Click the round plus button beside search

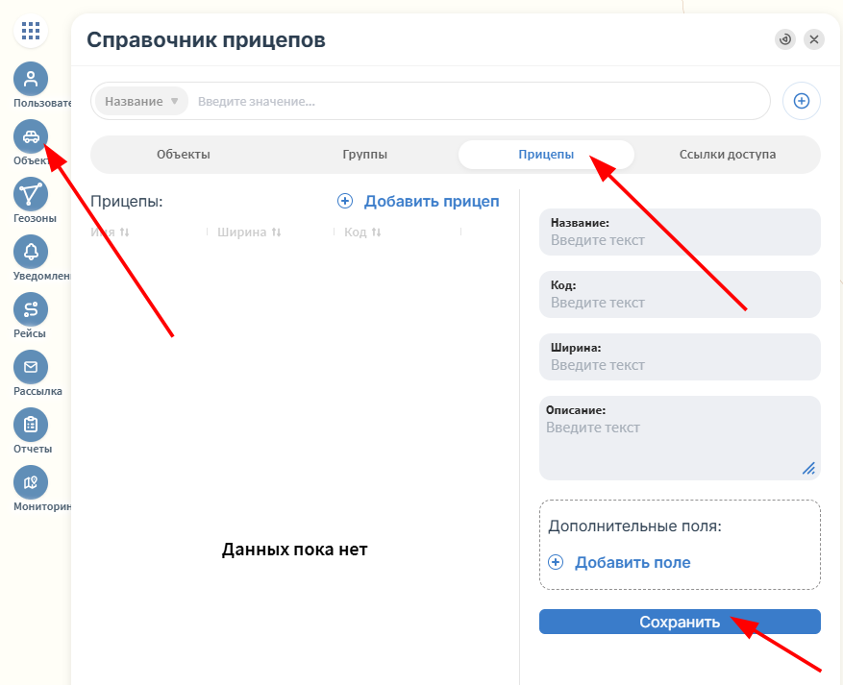click(x=801, y=101)
